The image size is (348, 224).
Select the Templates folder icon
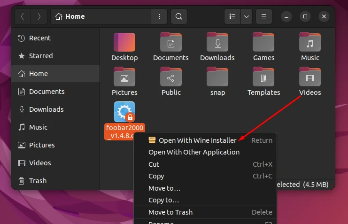pyautogui.click(x=263, y=77)
